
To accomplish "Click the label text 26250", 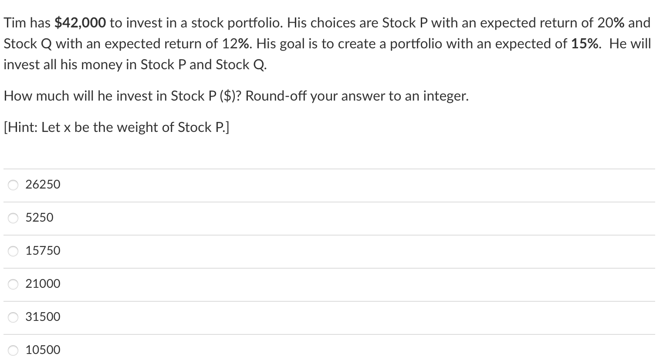I will pos(42,185).
